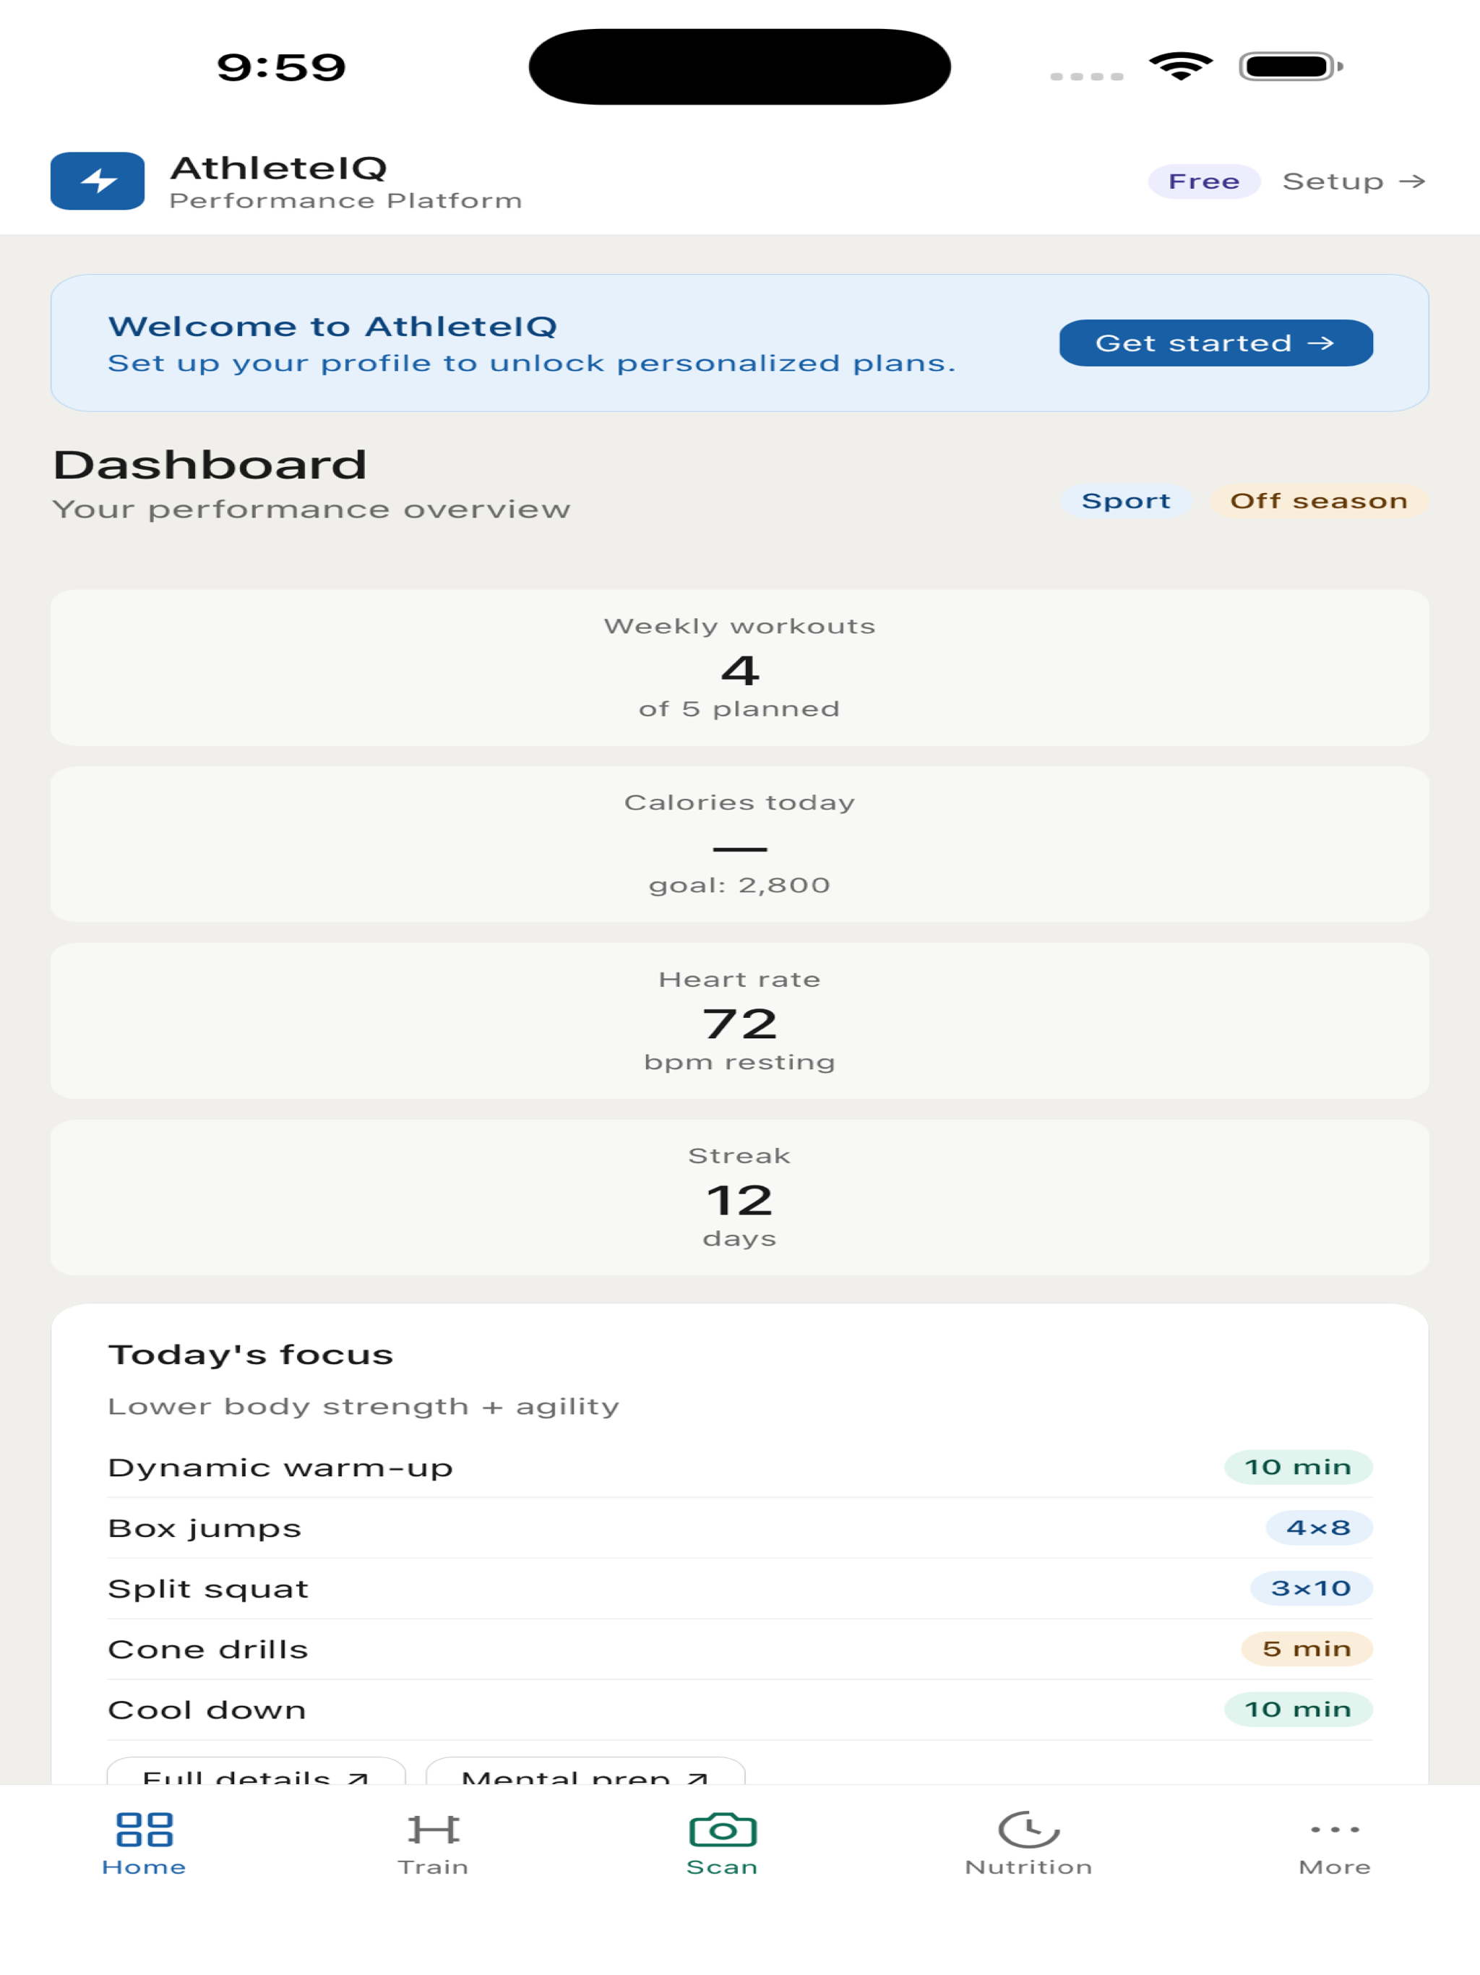1480x1975 pixels.
Task: Tap the Dashboard heading
Action: pyautogui.click(x=210, y=464)
